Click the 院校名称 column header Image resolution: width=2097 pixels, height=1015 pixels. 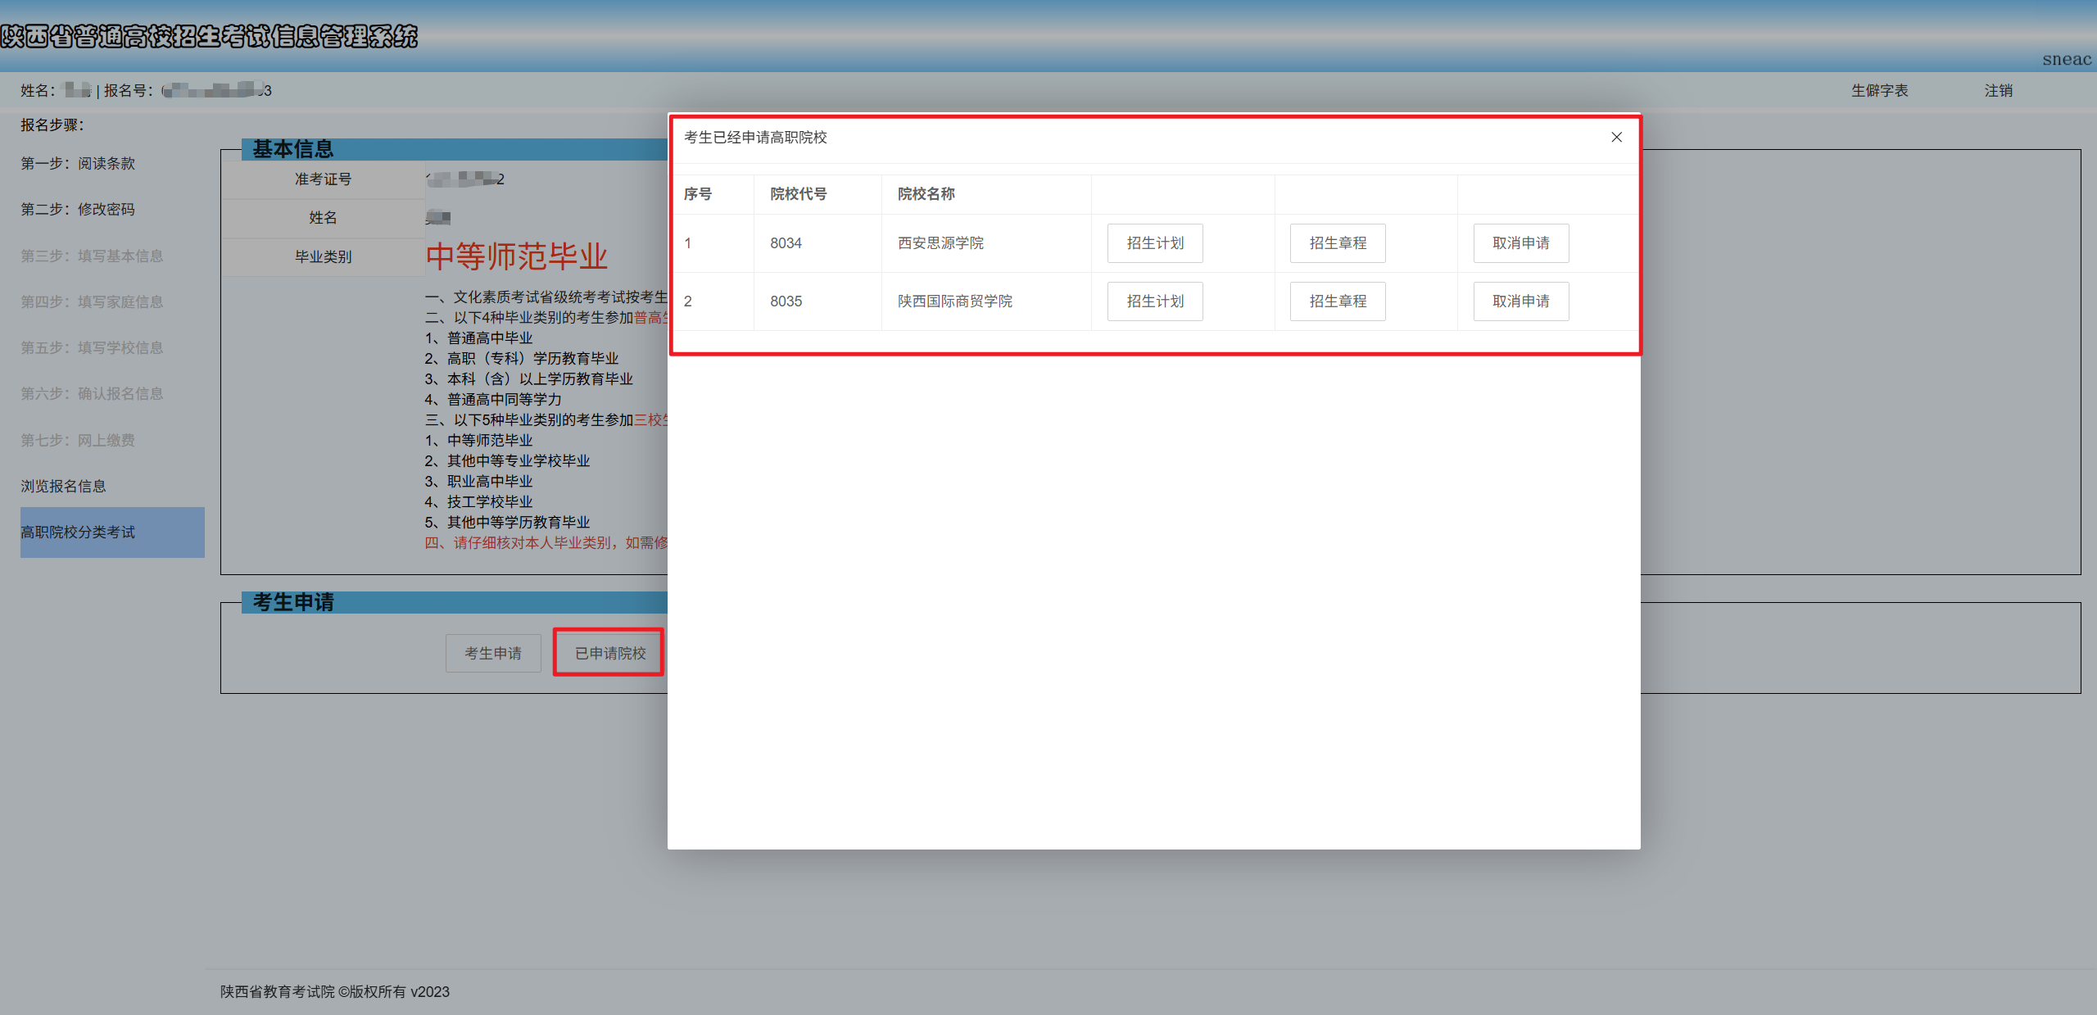[926, 193]
